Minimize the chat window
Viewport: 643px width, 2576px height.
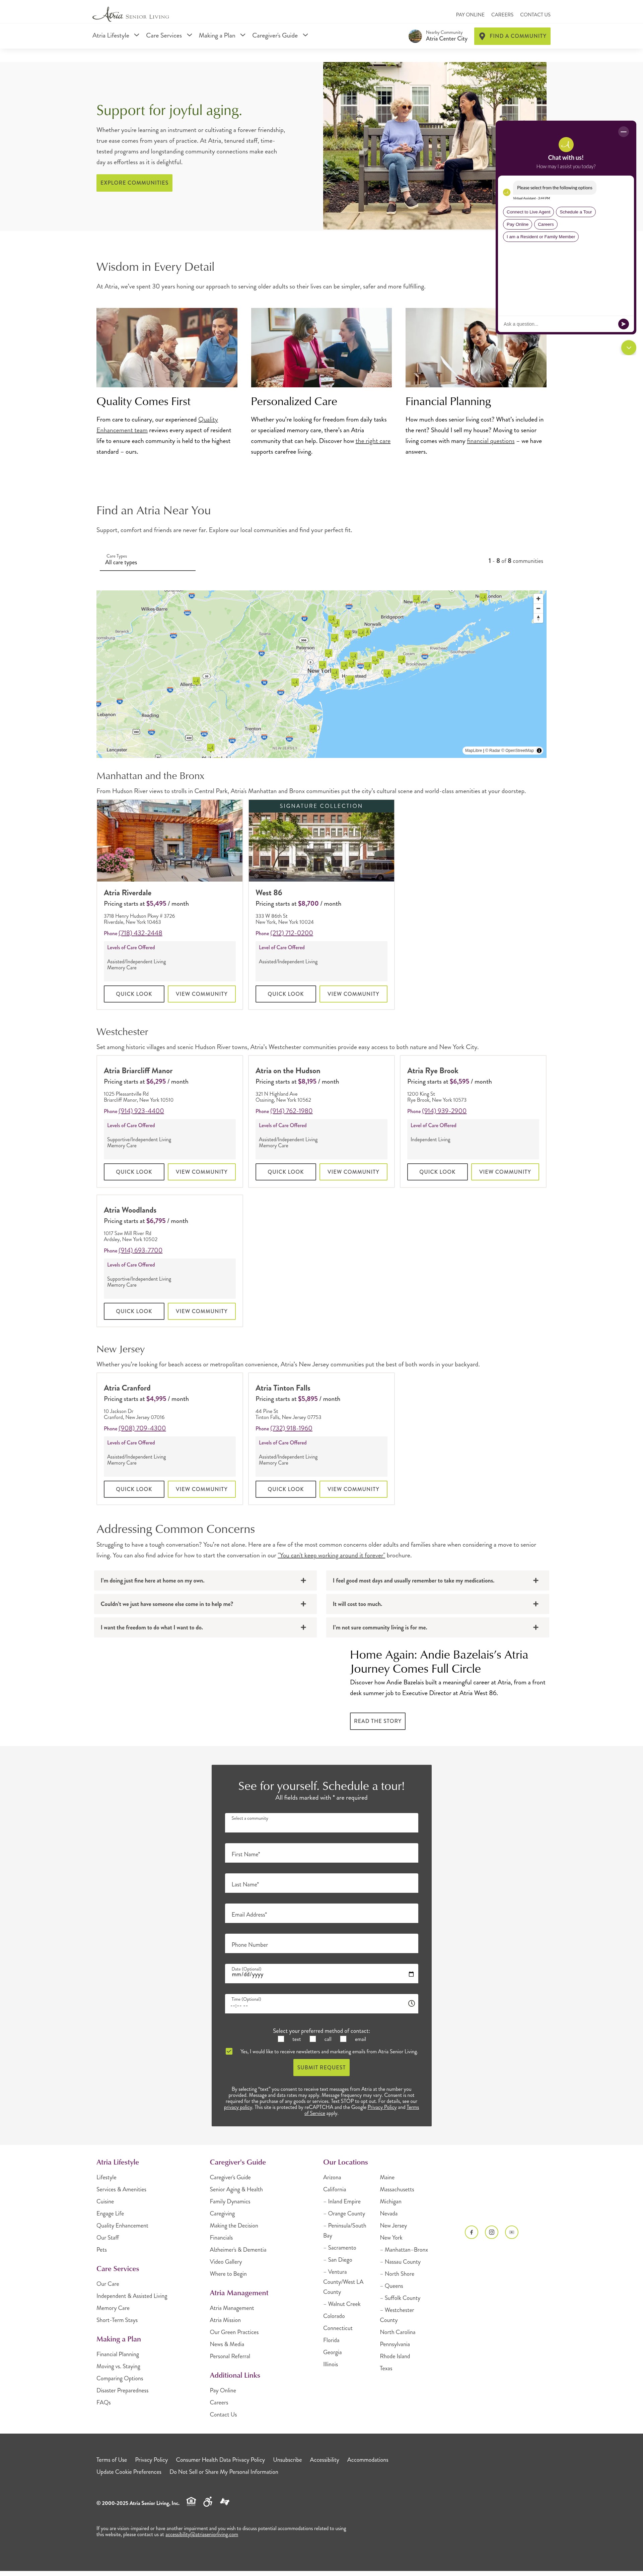[x=623, y=132]
